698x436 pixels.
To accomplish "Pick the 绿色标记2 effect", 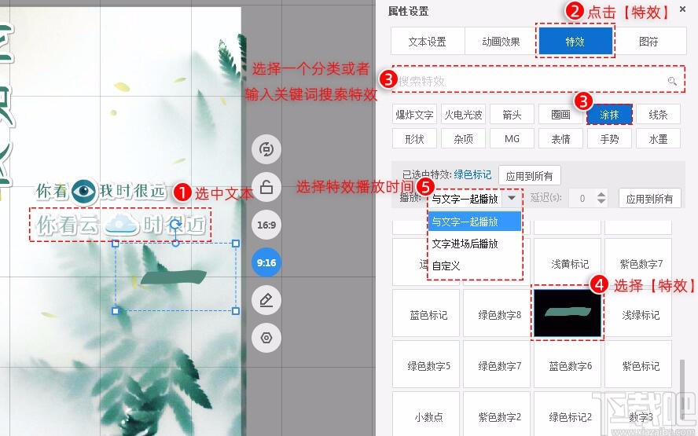I will (568, 414).
